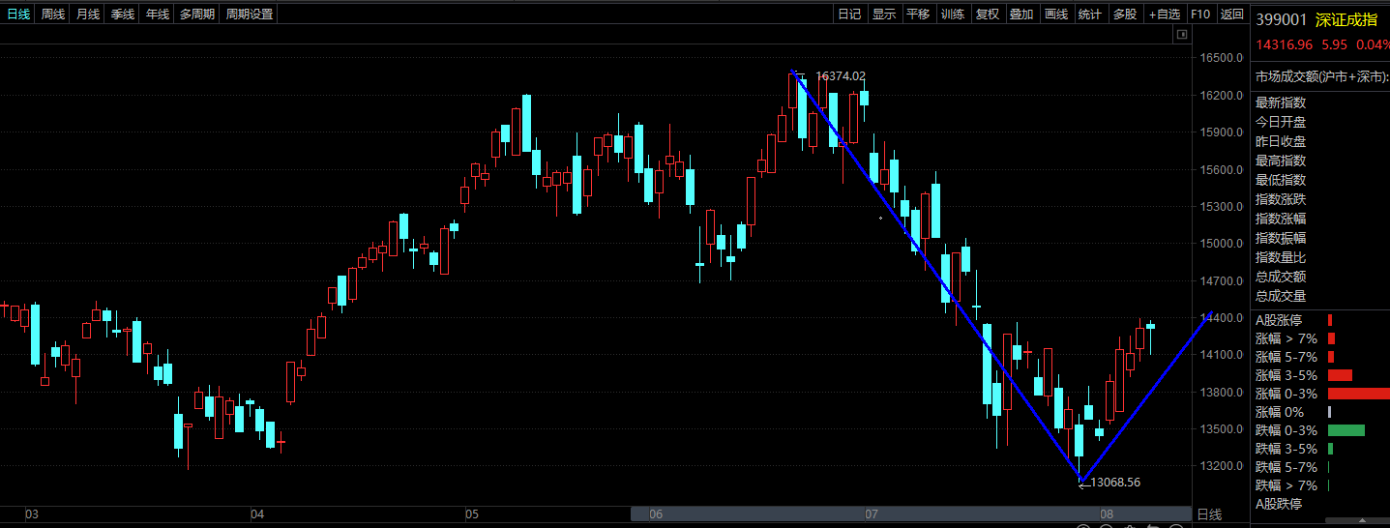Click the high price label 16374.02

click(x=841, y=75)
